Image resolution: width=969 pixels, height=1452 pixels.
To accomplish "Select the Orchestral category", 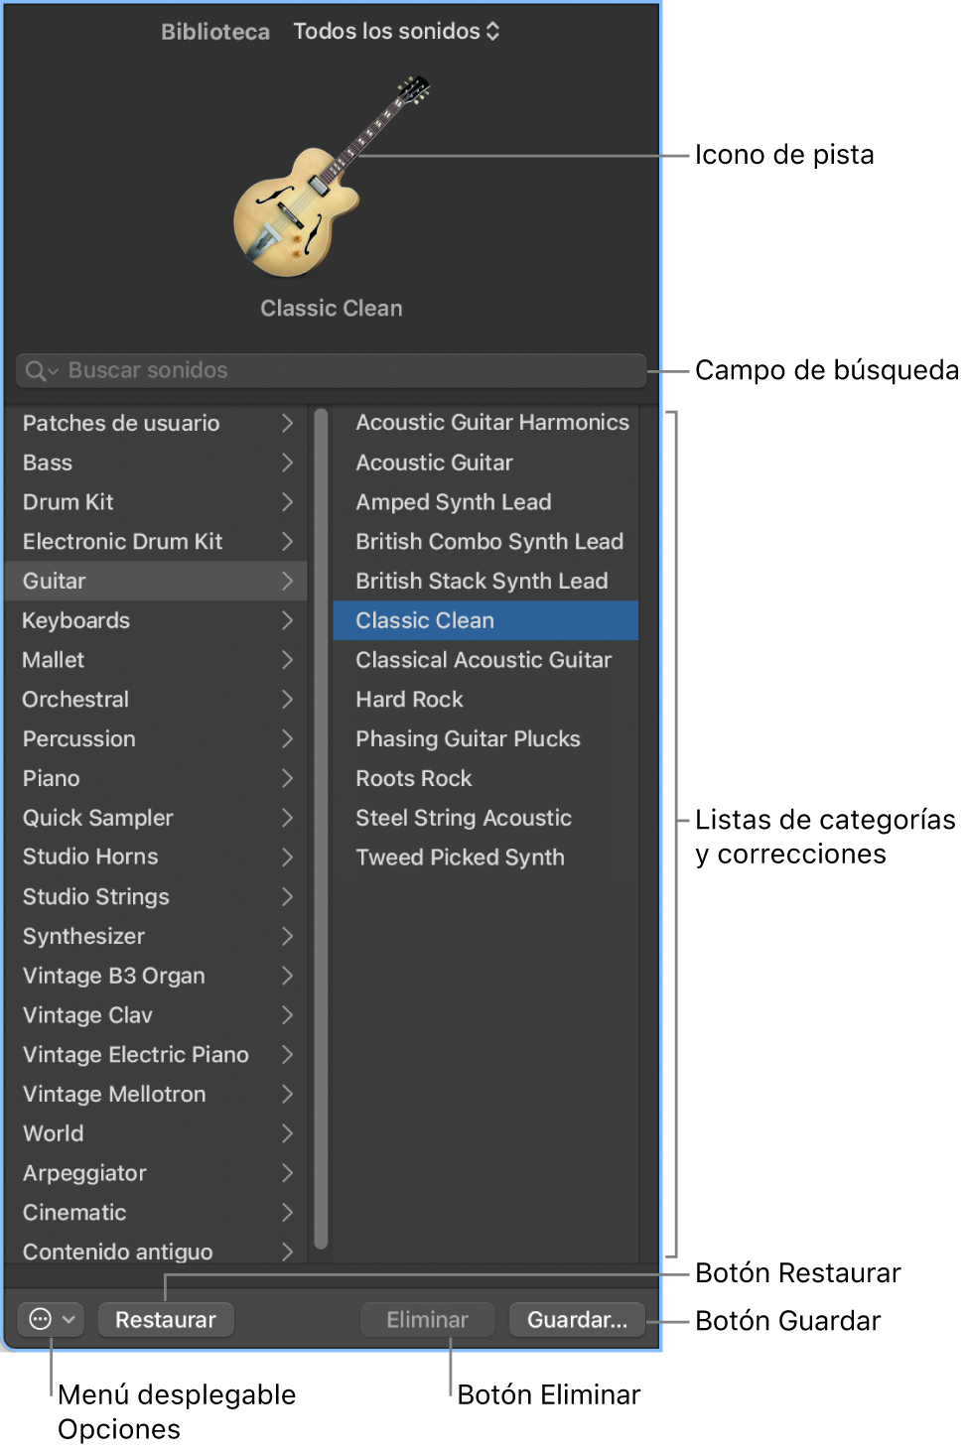I will tap(75, 700).
